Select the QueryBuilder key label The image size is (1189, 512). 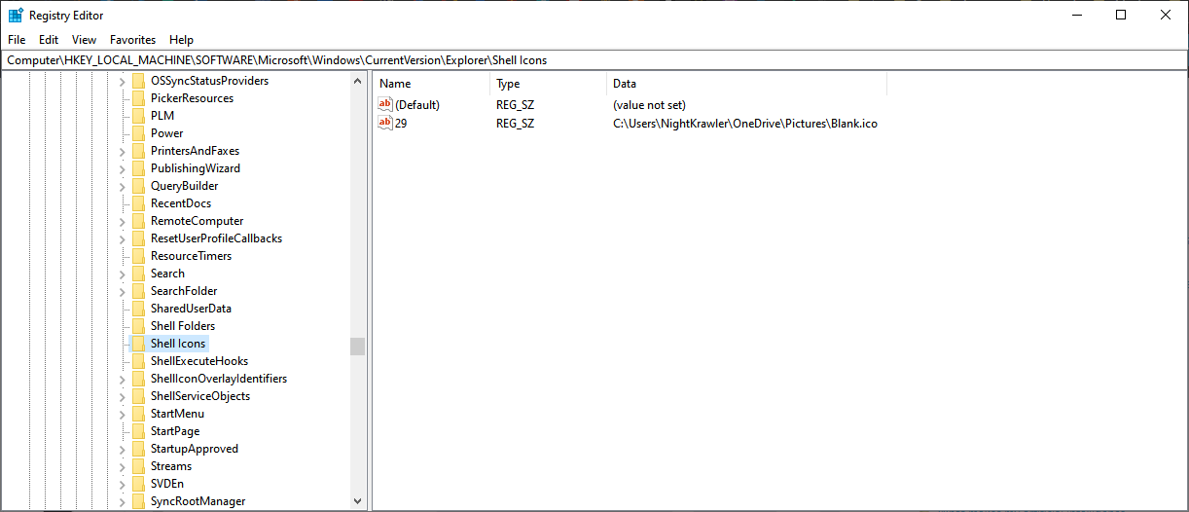point(184,186)
